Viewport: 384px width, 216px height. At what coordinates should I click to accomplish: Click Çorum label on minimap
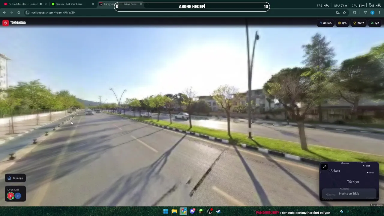tap(345, 163)
